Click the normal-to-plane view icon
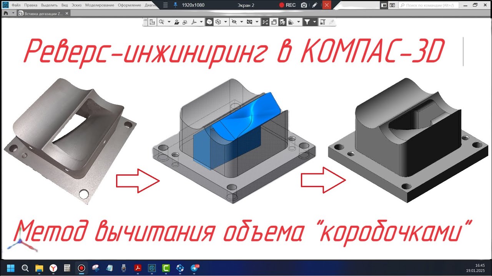The height and width of the screenshot is (276, 492). coord(177,22)
